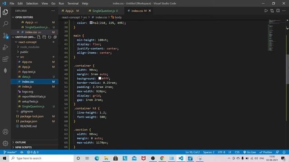Change indentation via Spaces: 2
289x162 pixels.
pyautogui.click(x=209, y=152)
